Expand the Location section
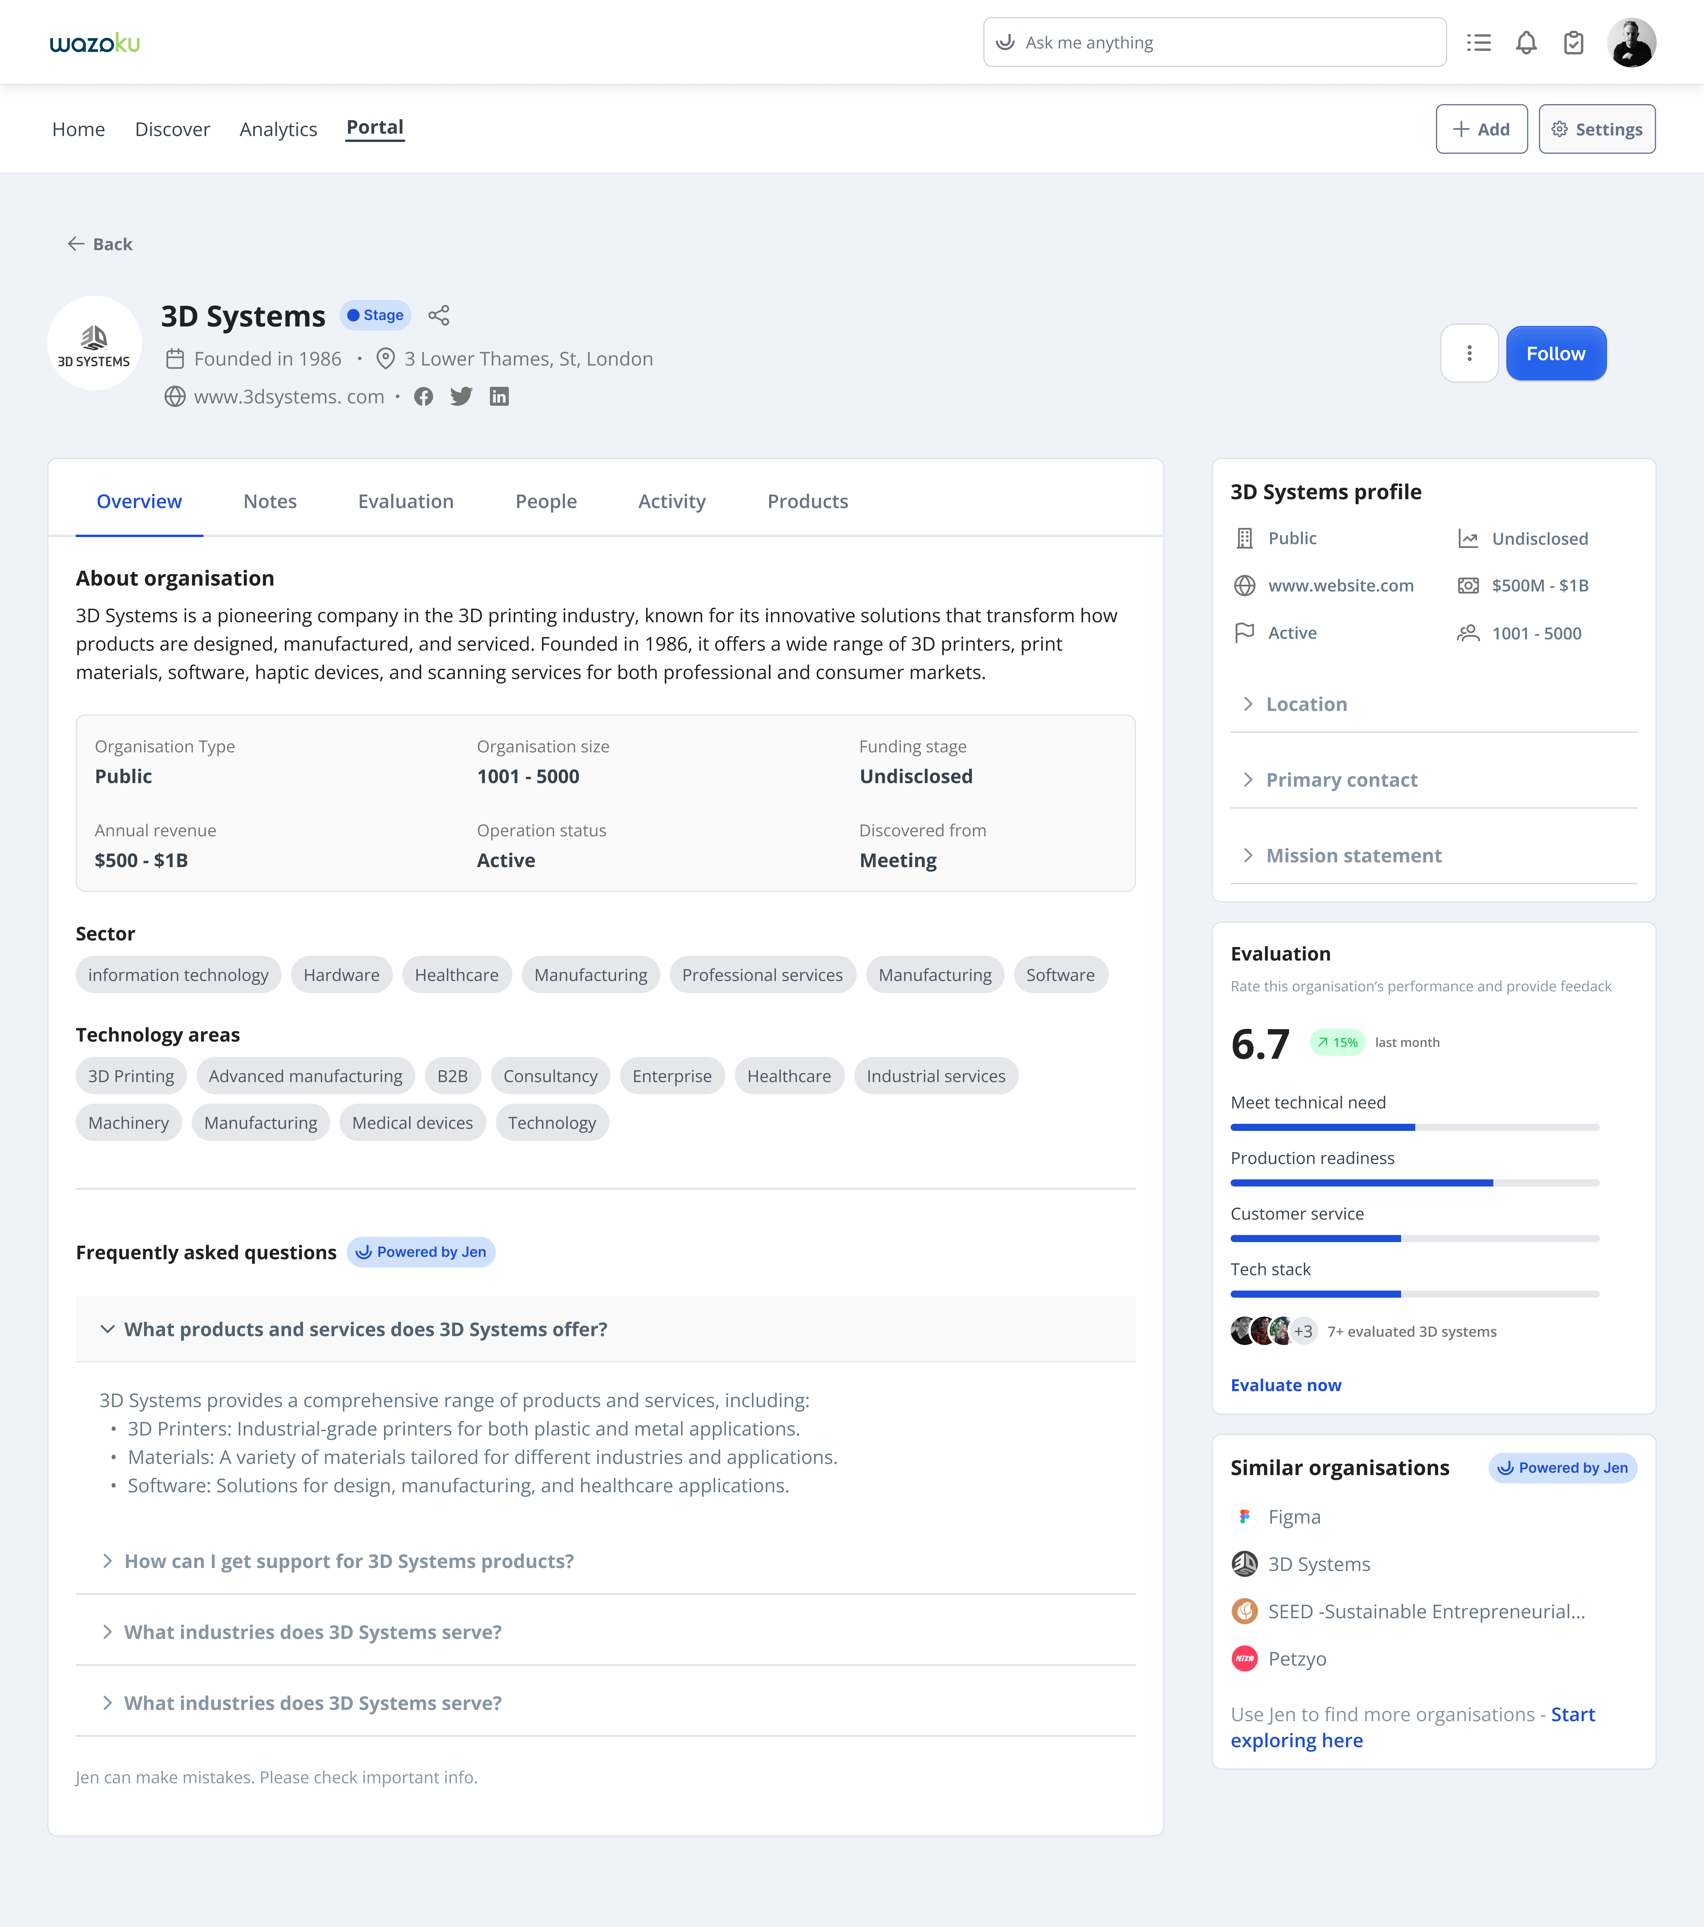Screen dimensions: 1704x1927 pos(1306,704)
